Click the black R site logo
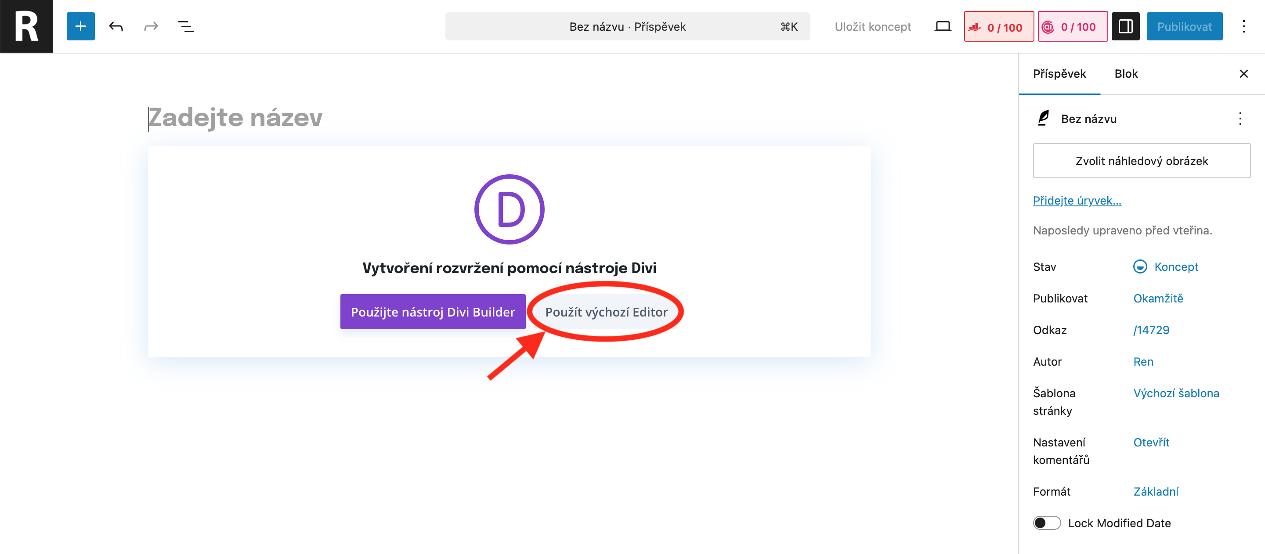 coord(26,26)
